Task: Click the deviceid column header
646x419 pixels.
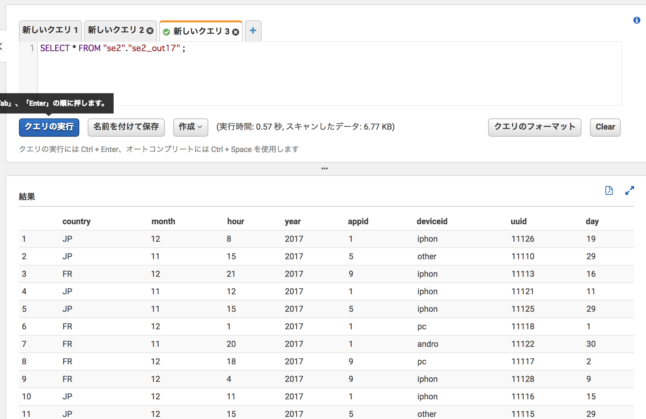Action: [432, 221]
